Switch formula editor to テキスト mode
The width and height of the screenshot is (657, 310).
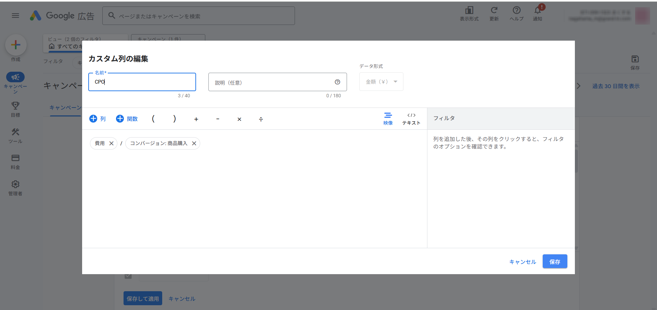pyautogui.click(x=411, y=119)
